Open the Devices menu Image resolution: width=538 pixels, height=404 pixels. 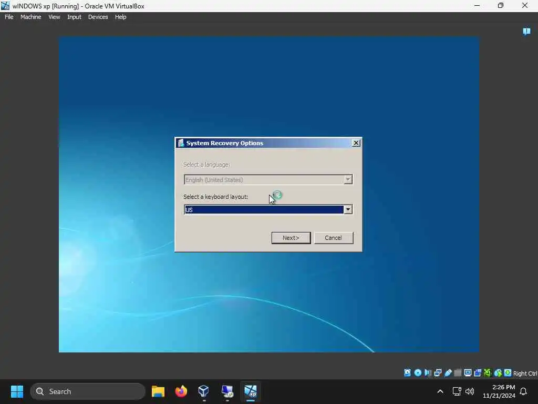(98, 17)
